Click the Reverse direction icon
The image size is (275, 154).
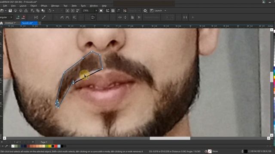coord(74,17)
